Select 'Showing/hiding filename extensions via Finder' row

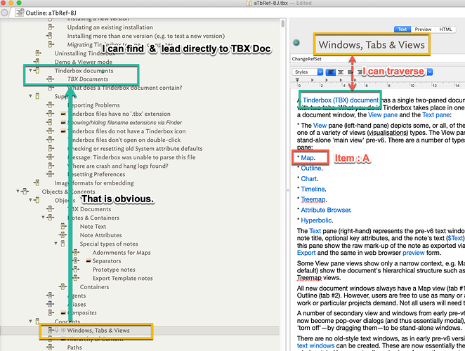pyautogui.click(x=124, y=122)
